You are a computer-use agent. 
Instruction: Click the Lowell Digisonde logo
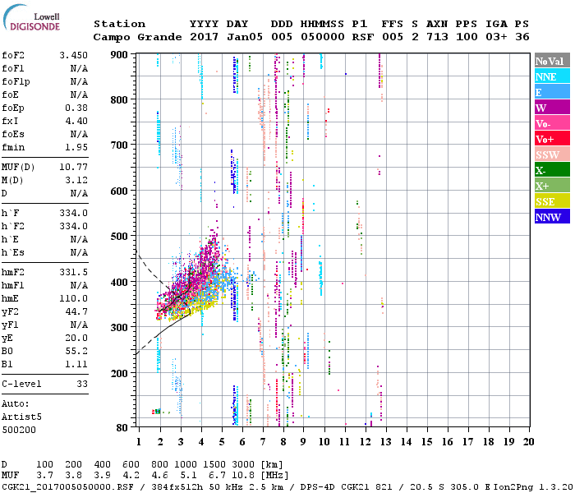click(x=31, y=18)
